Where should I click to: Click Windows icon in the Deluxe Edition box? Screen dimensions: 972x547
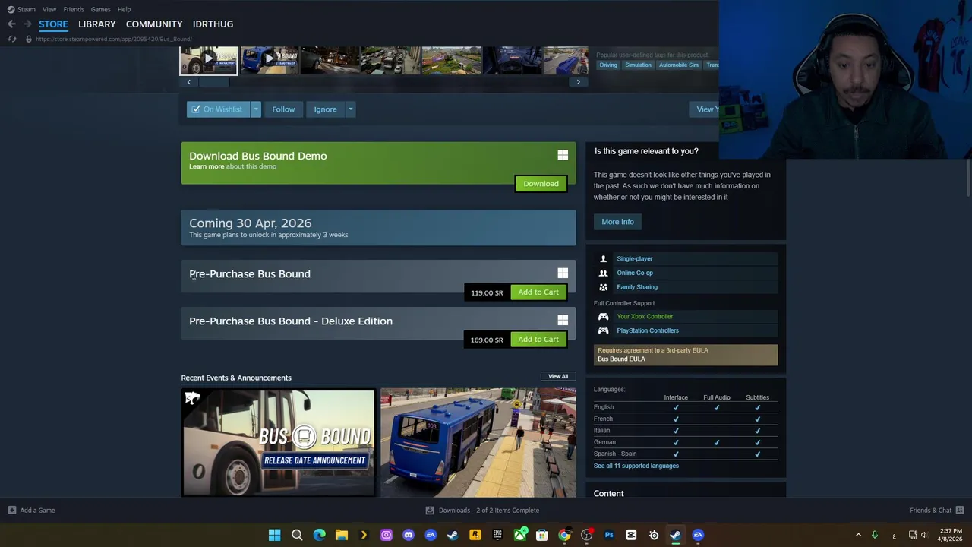(x=563, y=321)
